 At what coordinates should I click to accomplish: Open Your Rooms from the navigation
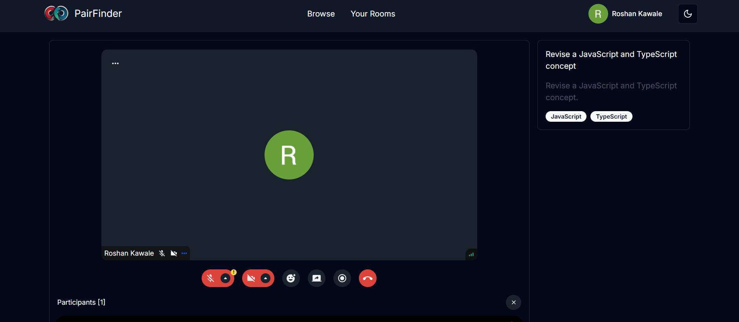[x=373, y=14]
